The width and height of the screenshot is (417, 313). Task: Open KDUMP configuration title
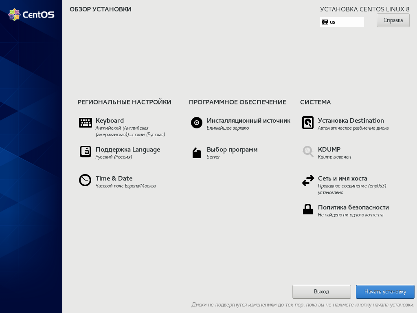[329, 149]
